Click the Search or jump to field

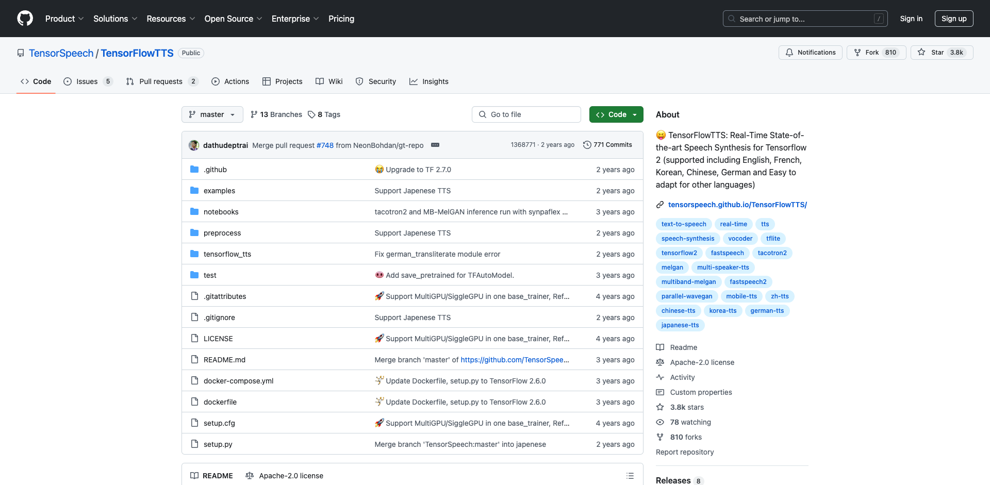[805, 19]
